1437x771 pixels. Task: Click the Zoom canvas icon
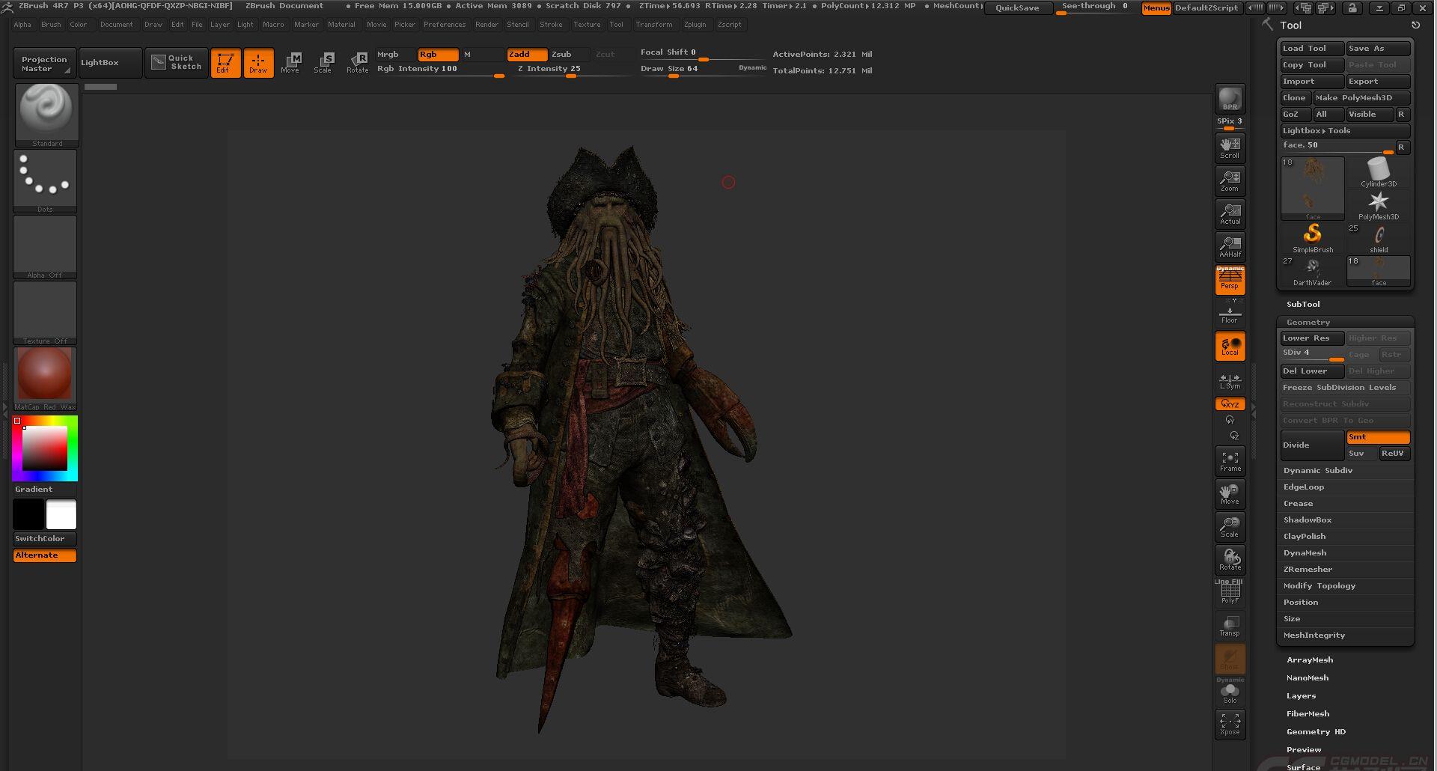coord(1230,181)
